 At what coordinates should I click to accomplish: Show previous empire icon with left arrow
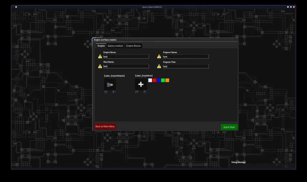137,92
